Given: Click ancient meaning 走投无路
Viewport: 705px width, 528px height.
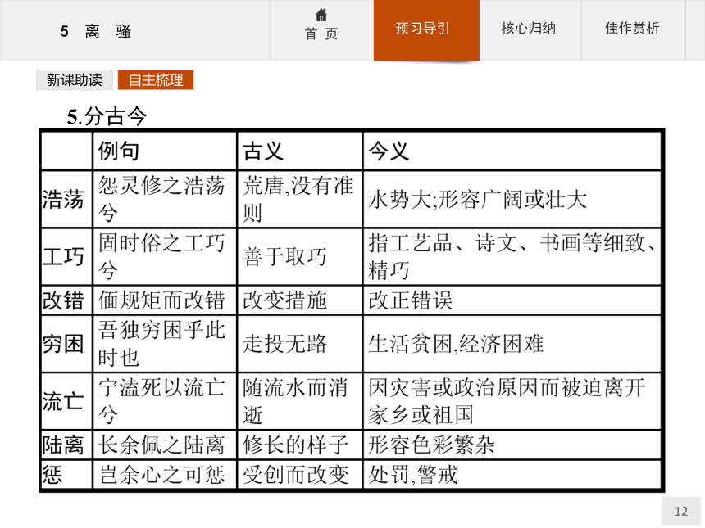Looking at the screenshot, I should coord(284,344).
